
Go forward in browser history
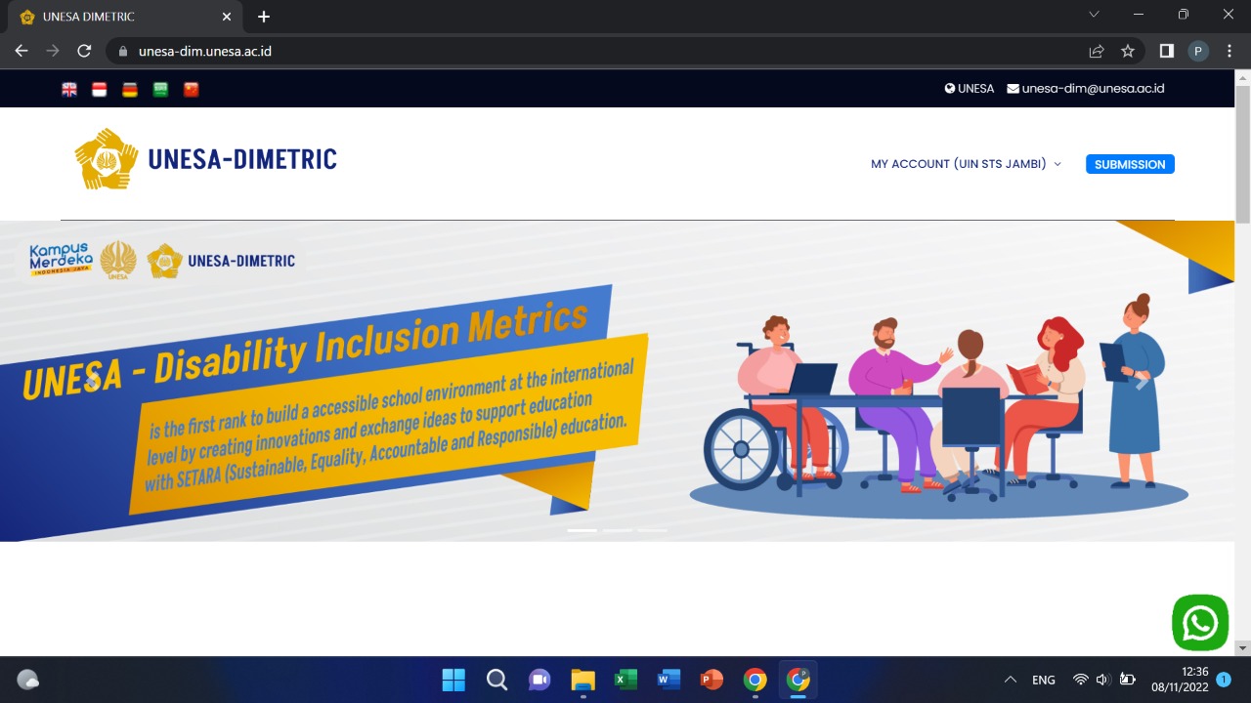click(53, 51)
